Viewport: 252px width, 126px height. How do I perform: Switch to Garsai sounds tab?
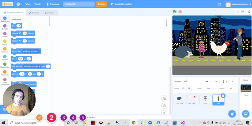(x=50, y=13)
